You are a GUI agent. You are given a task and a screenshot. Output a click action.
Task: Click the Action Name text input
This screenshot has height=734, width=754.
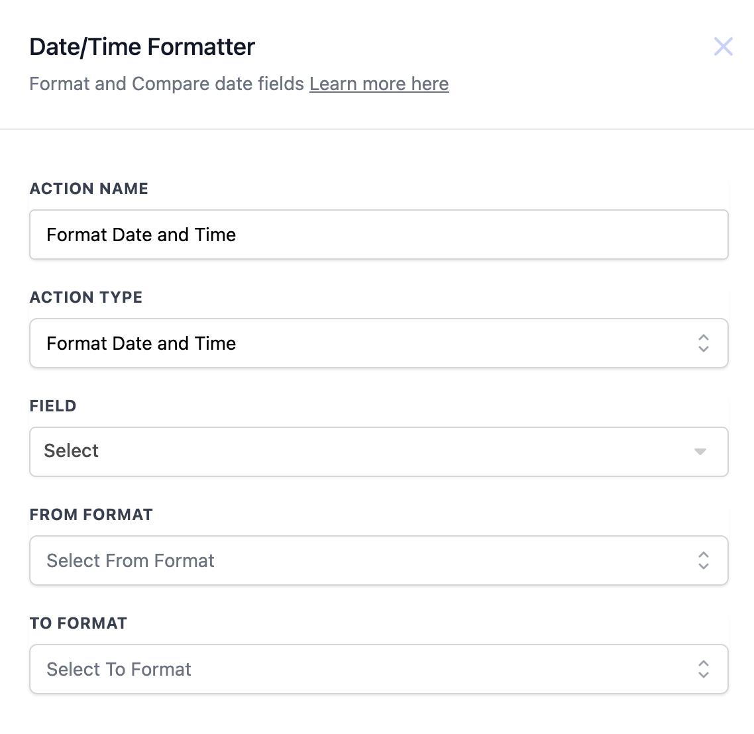(x=378, y=235)
